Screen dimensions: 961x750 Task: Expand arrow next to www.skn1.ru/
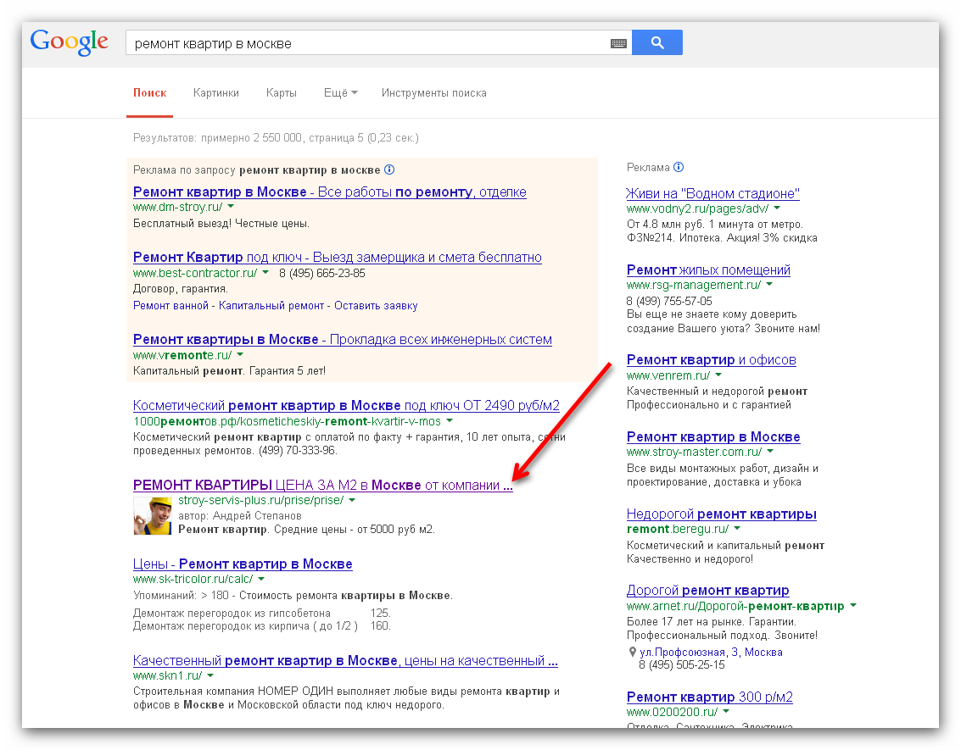tap(210, 675)
